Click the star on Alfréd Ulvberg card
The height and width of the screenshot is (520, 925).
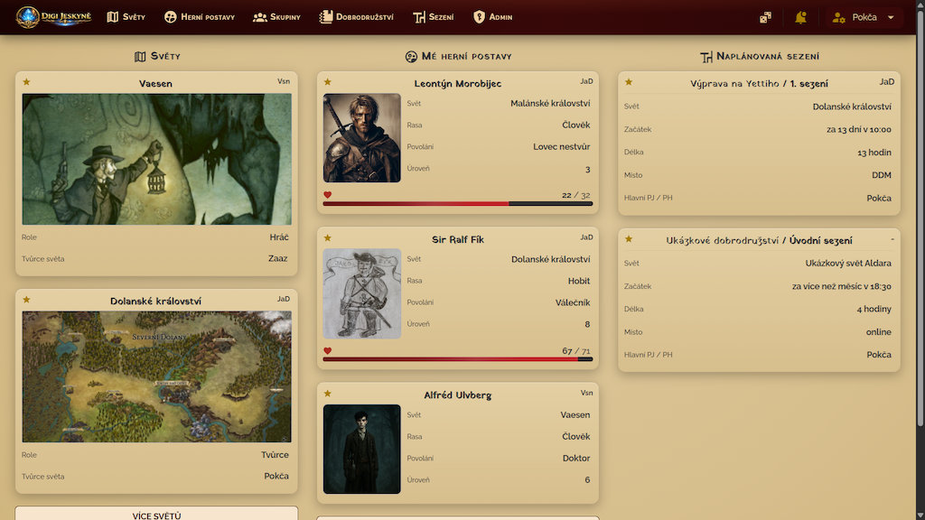[327, 394]
